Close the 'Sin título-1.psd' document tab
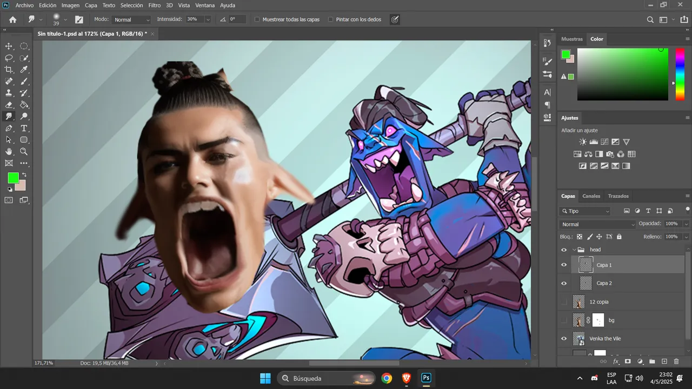Viewport: 692px width, 389px height. click(x=152, y=33)
